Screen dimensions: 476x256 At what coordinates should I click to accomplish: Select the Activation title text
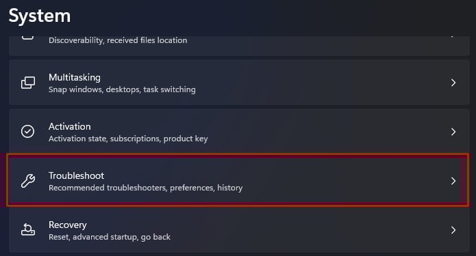click(x=70, y=126)
